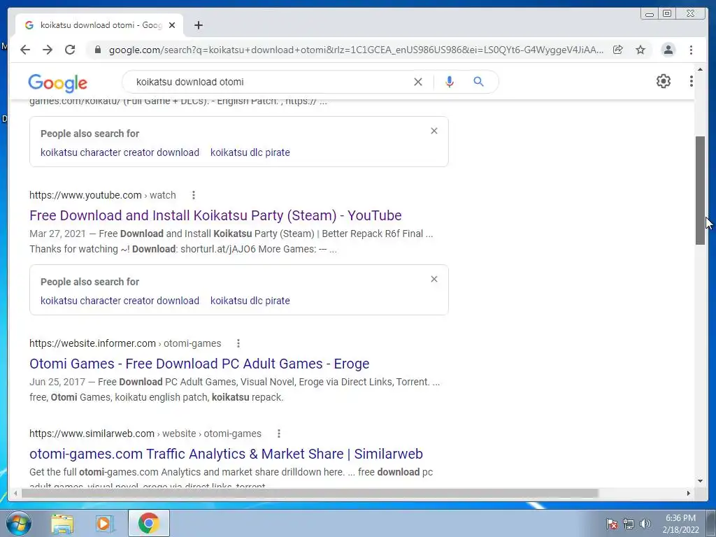Launch Windows Media Player from taskbar
The width and height of the screenshot is (716, 537).
104,524
